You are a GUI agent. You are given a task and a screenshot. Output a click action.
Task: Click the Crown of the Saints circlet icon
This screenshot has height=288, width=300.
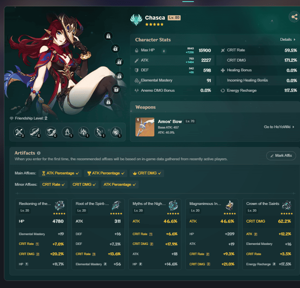point(287,205)
